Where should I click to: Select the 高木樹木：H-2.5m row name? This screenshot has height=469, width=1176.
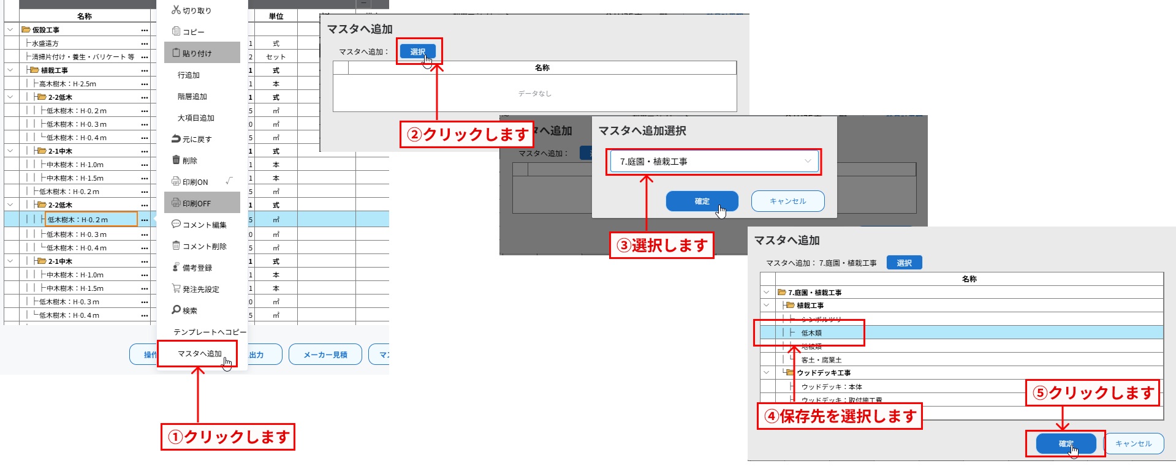[68, 84]
